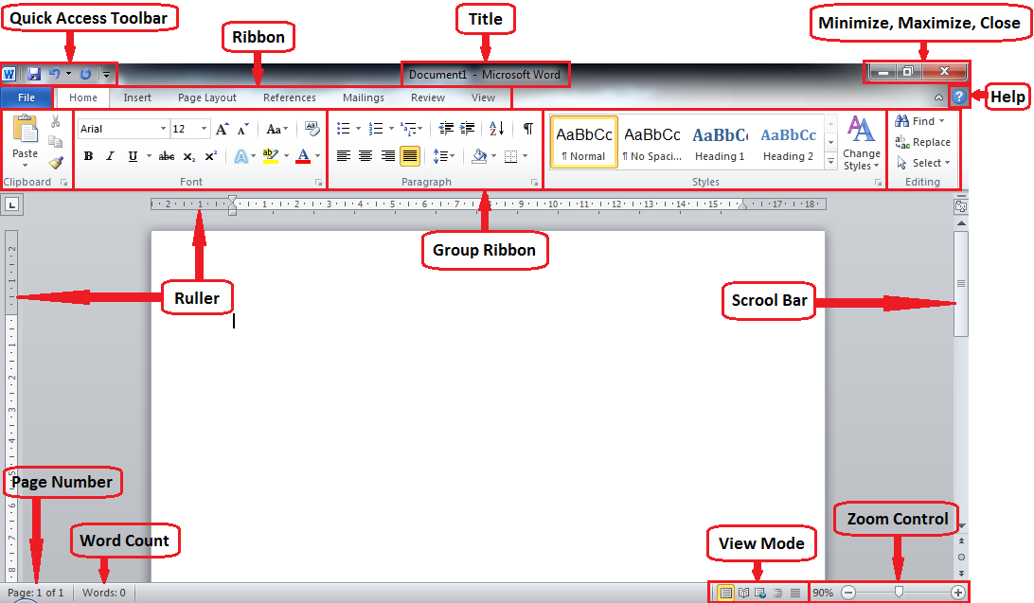Click the Replace button
Image resolution: width=1034 pixels, height=603 pixels.
tap(922, 142)
